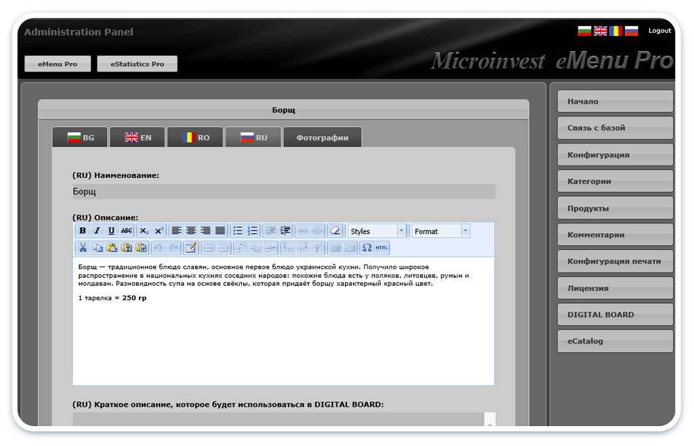Viewport: 694px width, 446px height.
Task: Go to DIGITAL BOARD in the sidebar
Action: (615, 314)
